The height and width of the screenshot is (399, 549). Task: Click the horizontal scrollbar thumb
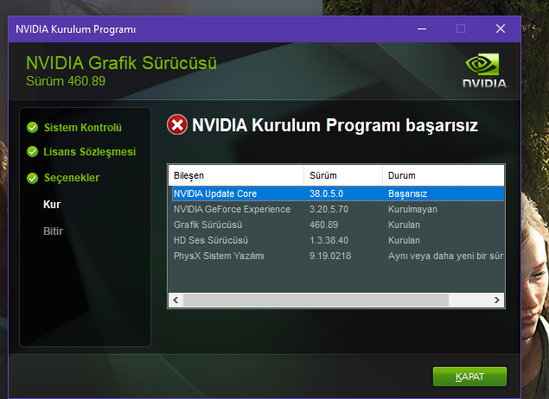coord(316,300)
